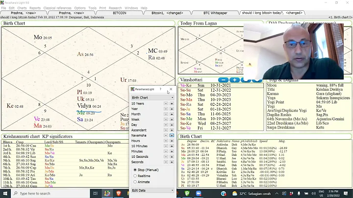Move Ascendant back one step
The width and height of the screenshot is (353, 198).
click(166, 130)
